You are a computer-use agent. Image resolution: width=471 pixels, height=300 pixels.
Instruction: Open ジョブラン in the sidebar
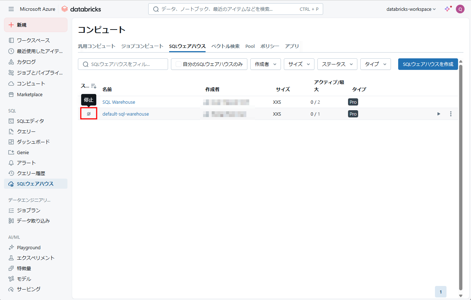[36, 210]
